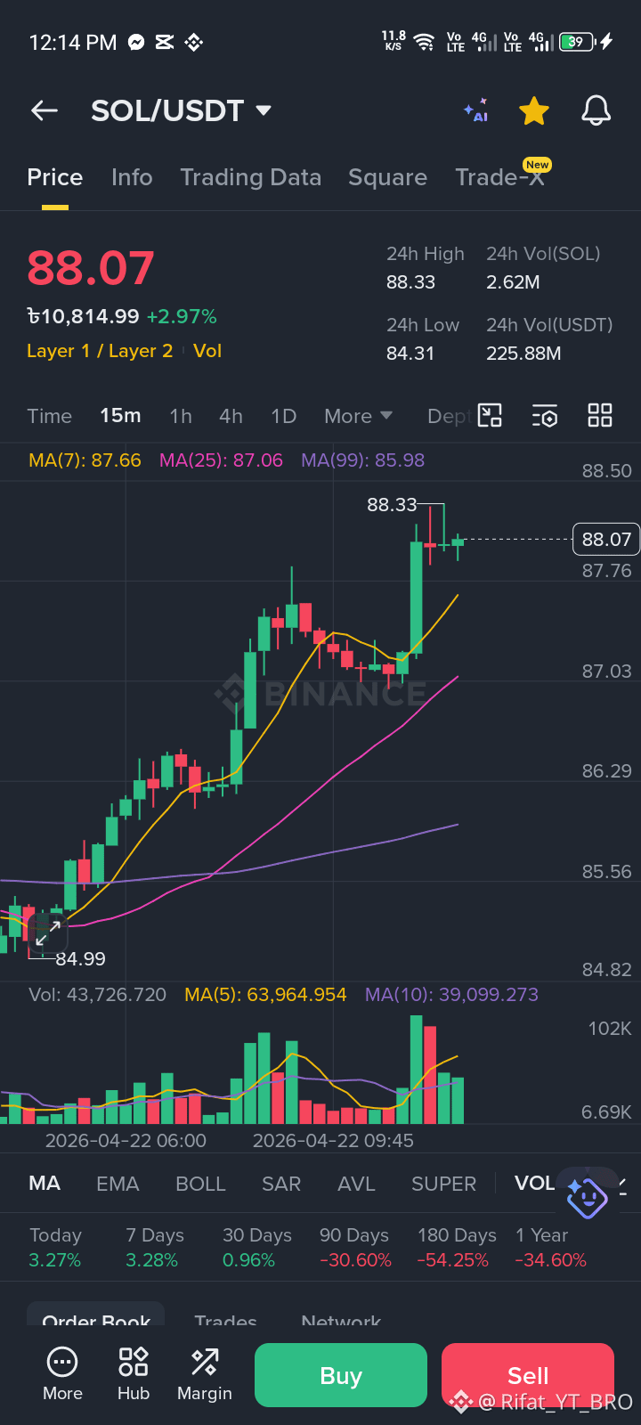Open the Trade-X tab
Screen dimensions: 641x1425
(x=500, y=177)
